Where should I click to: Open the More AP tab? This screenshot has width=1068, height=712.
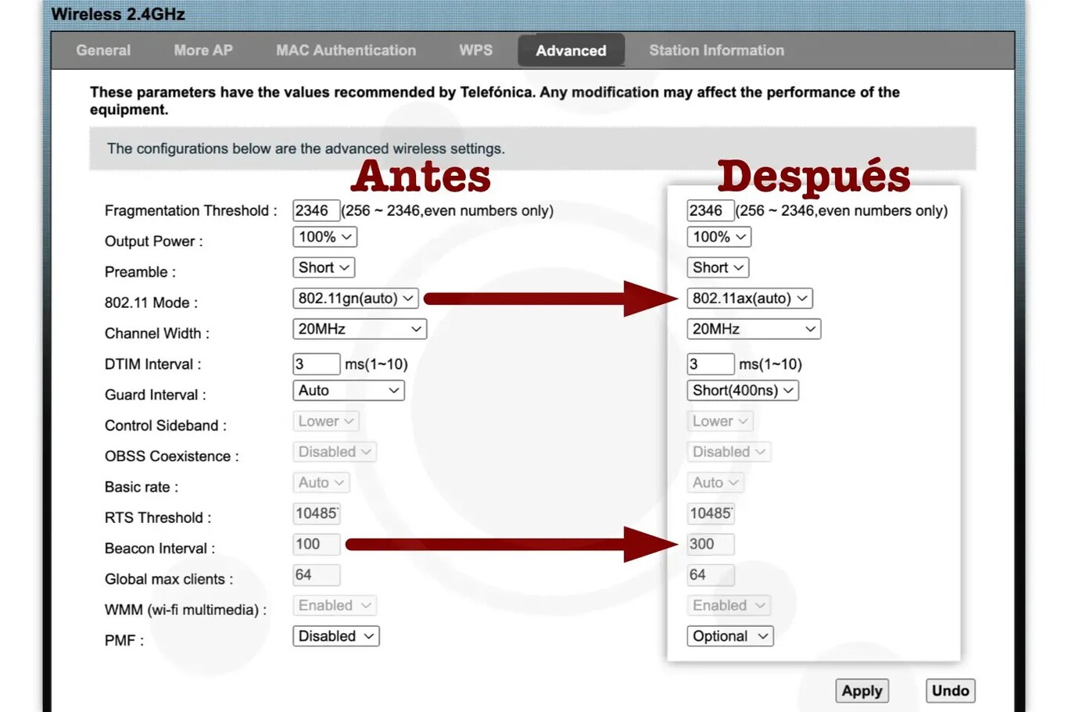[203, 50]
